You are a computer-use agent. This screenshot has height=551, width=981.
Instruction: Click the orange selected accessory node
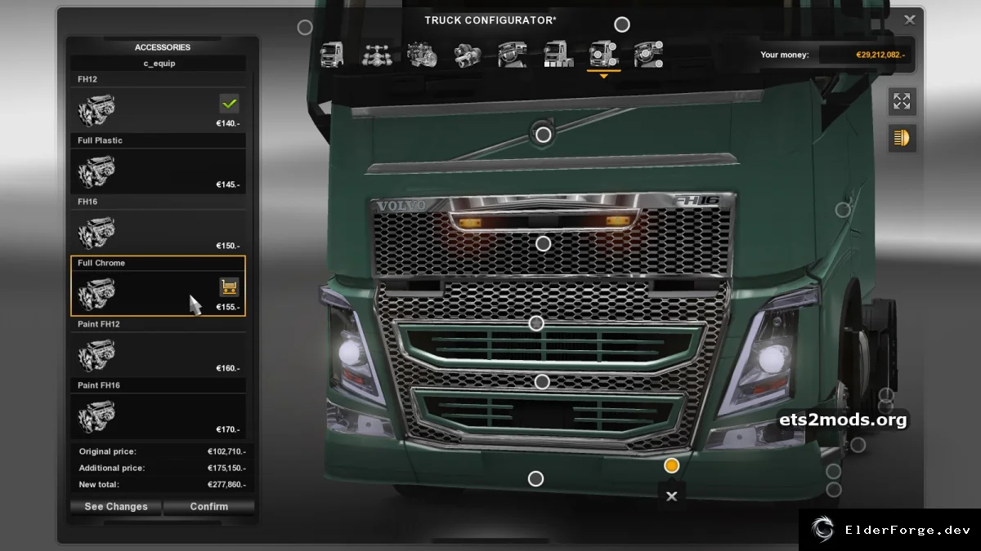672,465
